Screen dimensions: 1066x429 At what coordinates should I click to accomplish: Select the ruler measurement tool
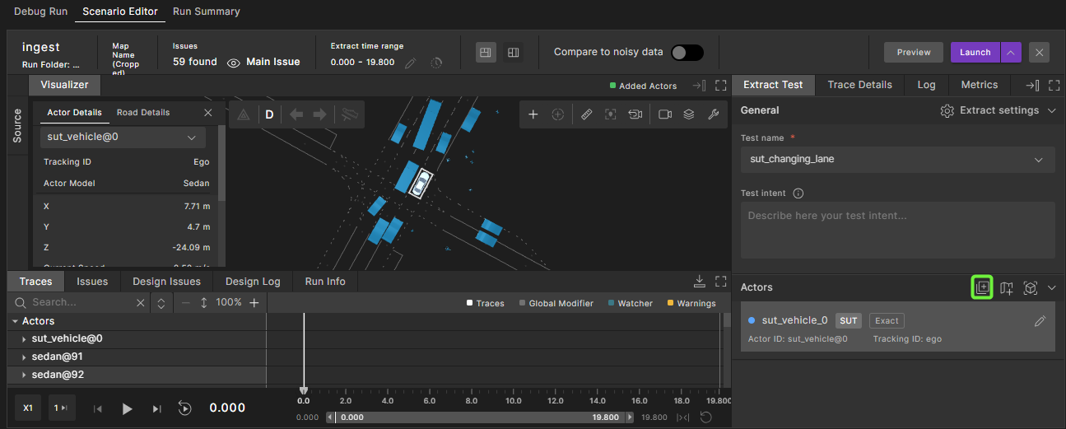point(586,114)
